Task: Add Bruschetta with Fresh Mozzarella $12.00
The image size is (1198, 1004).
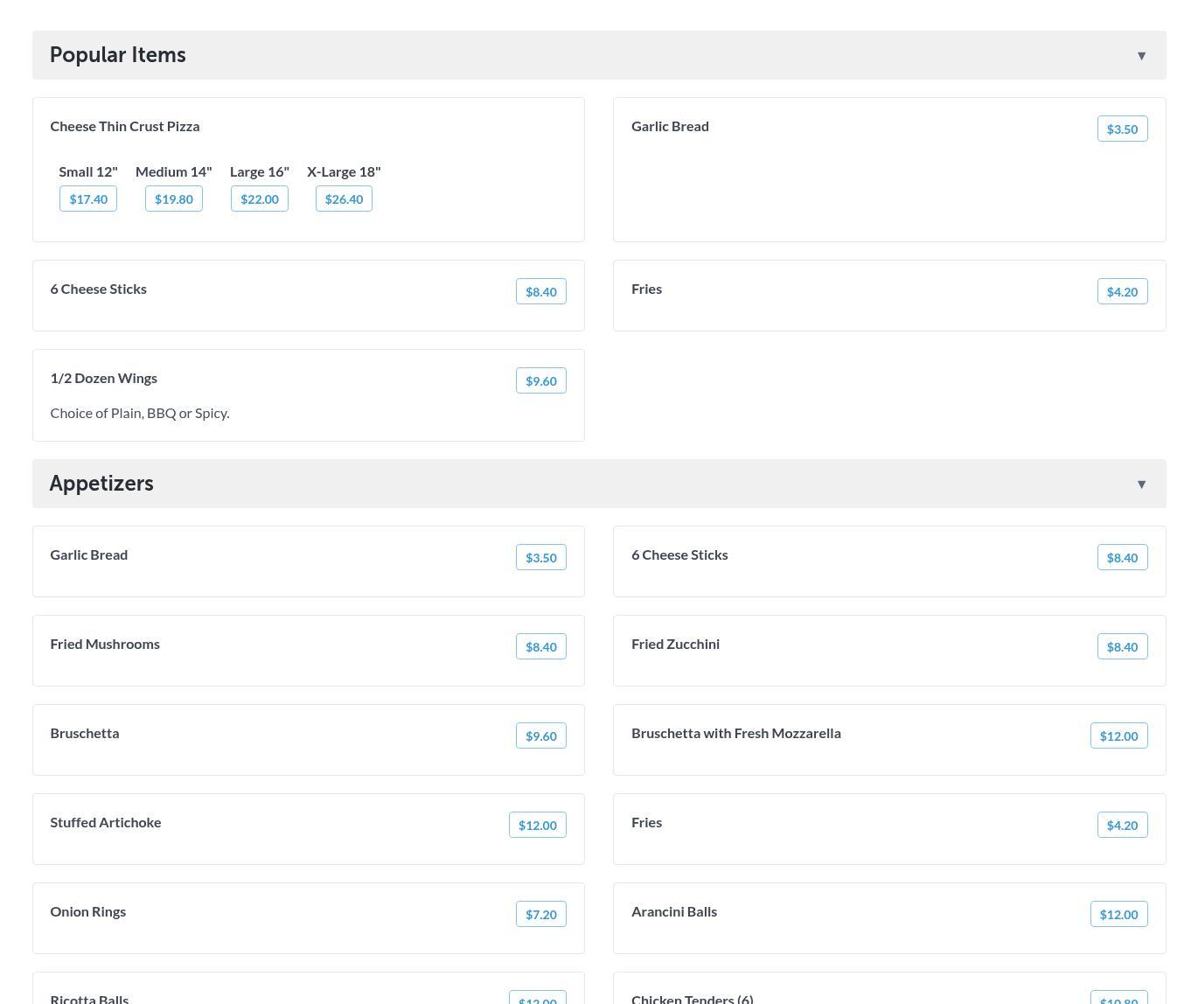Action: (1118, 736)
